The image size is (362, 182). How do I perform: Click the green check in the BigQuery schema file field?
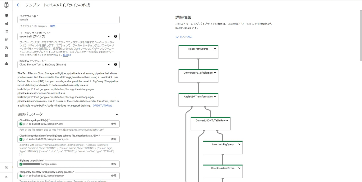coord(21,139)
